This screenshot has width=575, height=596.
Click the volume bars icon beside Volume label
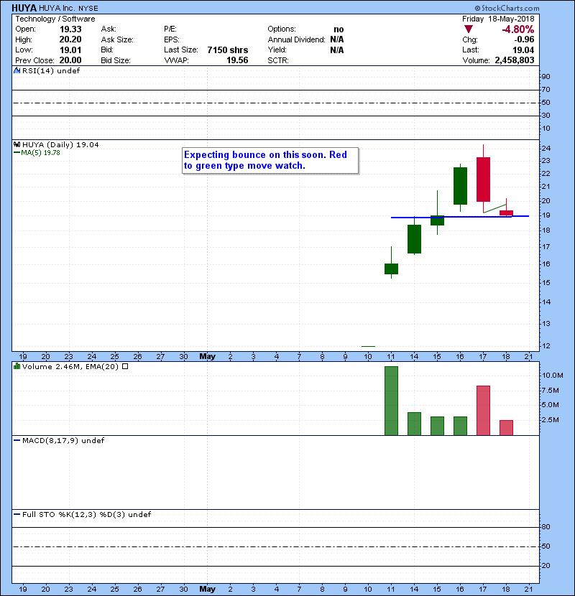tap(17, 366)
